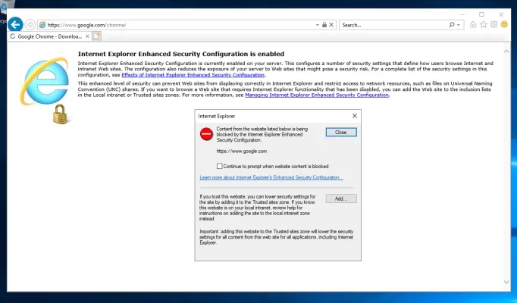This screenshot has width=517, height=303.
Task: Click the refresh icon in address bar
Action: pyautogui.click(x=332, y=24)
